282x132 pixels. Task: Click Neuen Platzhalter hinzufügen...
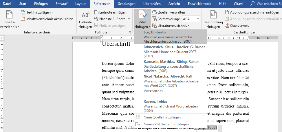[x=171, y=124]
